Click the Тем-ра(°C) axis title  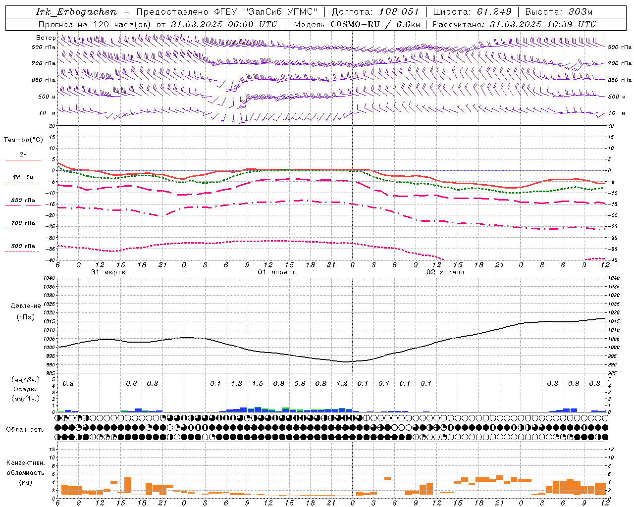click(23, 140)
